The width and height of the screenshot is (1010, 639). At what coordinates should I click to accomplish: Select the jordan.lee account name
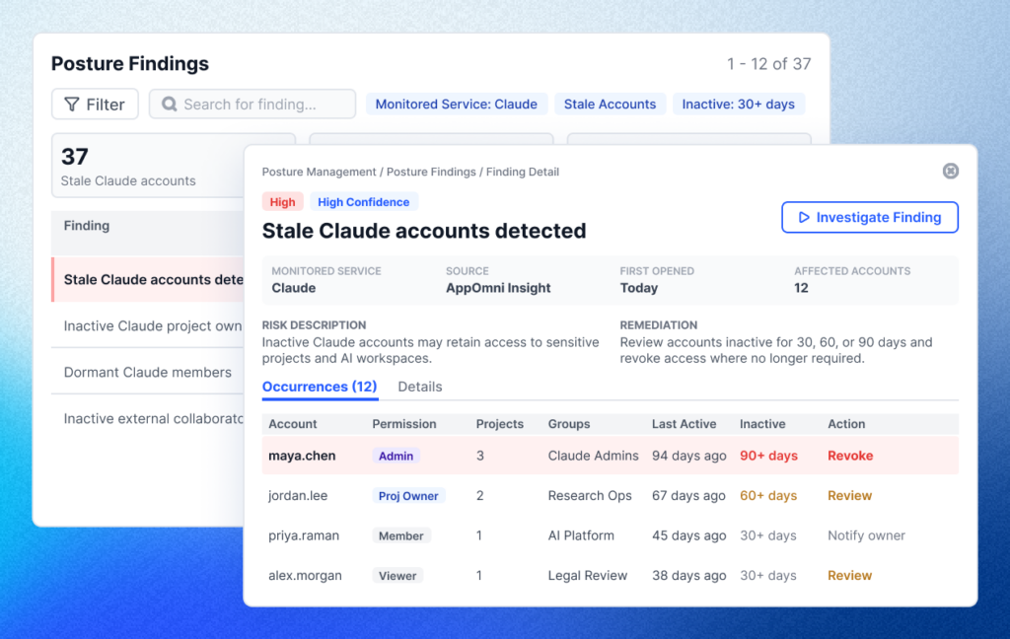(298, 495)
